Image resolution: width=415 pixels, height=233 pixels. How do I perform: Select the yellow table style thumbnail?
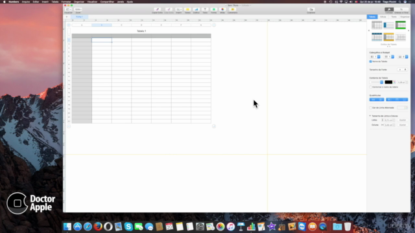coord(388,37)
